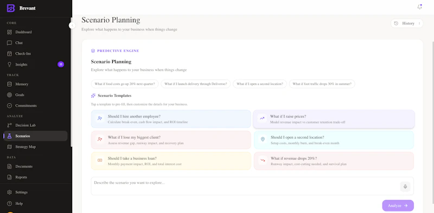Click the Decision Lab branch icon

pos(9,125)
